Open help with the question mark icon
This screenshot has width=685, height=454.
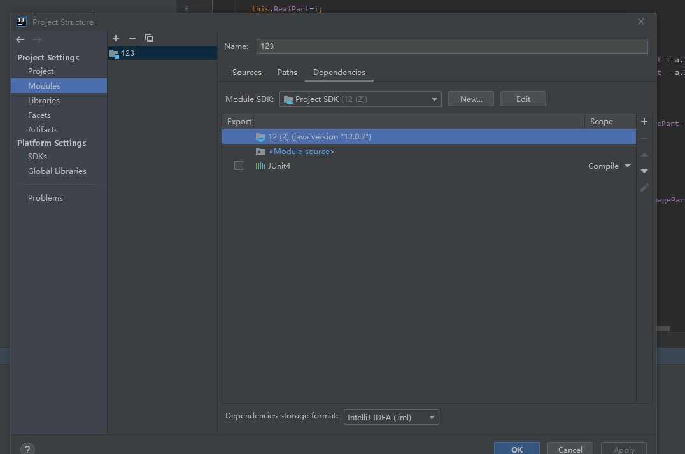27,449
